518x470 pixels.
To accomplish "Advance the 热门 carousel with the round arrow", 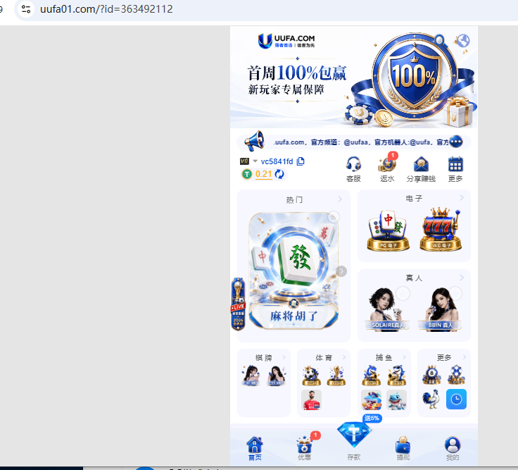I will point(341,271).
